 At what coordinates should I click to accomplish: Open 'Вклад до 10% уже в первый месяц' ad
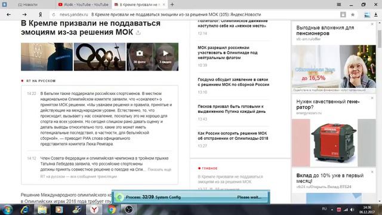[x=330, y=178]
